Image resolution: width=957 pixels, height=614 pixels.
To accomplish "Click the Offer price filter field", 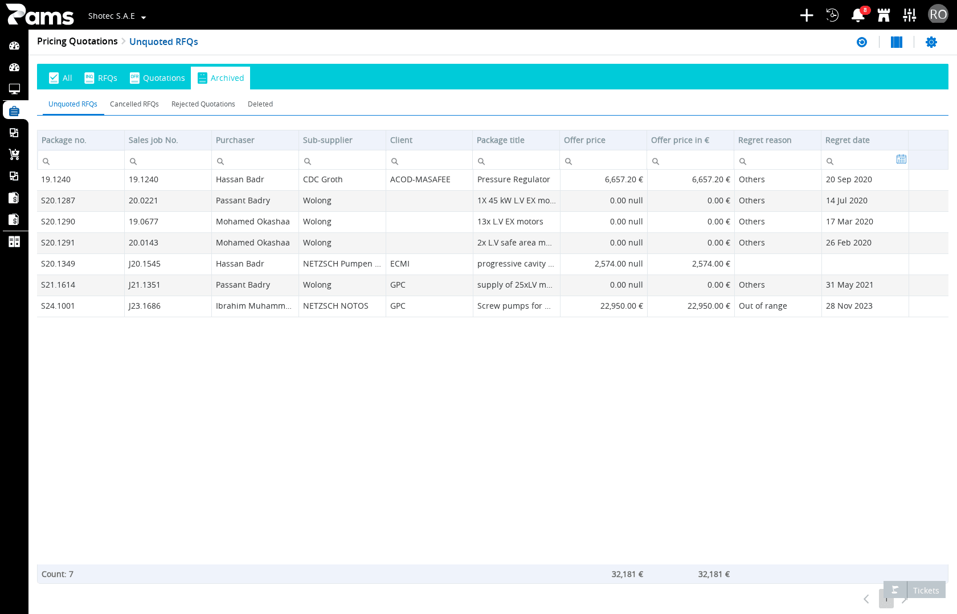I will (x=603, y=161).
